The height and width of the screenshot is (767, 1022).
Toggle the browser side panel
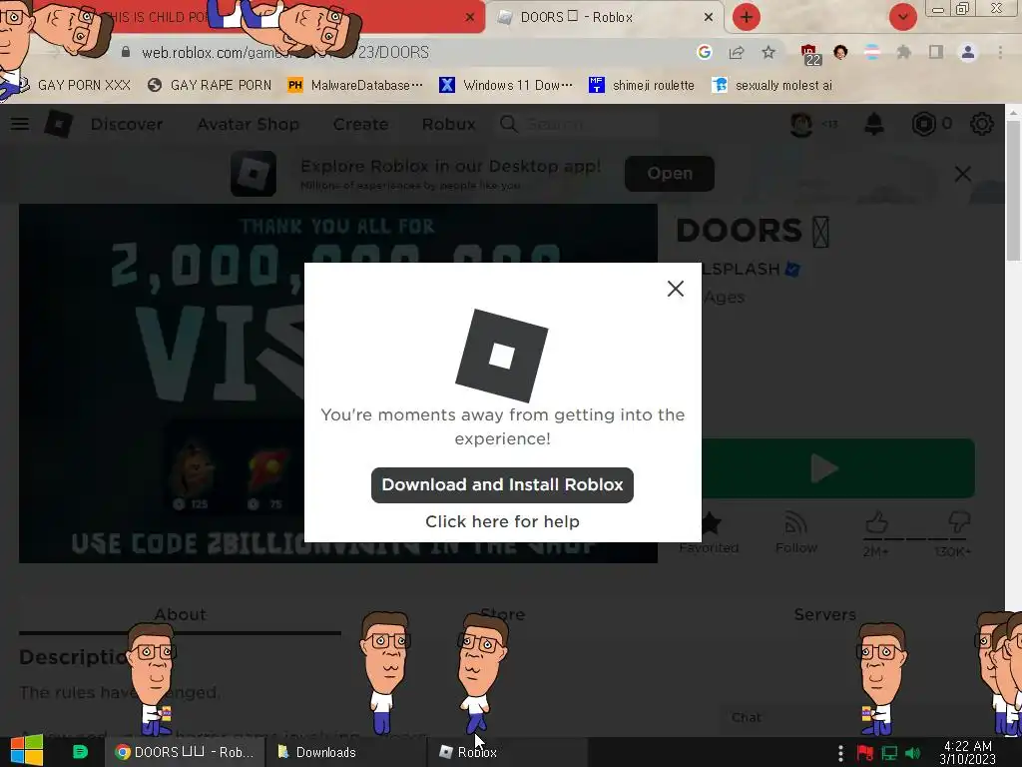click(936, 52)
